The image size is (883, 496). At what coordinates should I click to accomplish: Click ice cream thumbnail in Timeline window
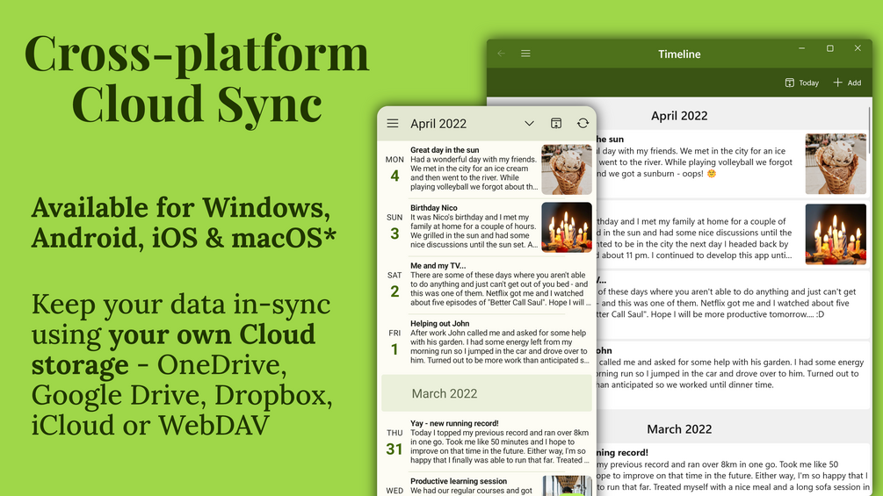(x=836, y=163)
